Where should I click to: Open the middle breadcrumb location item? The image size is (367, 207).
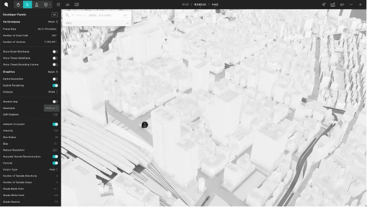[200, 4]
